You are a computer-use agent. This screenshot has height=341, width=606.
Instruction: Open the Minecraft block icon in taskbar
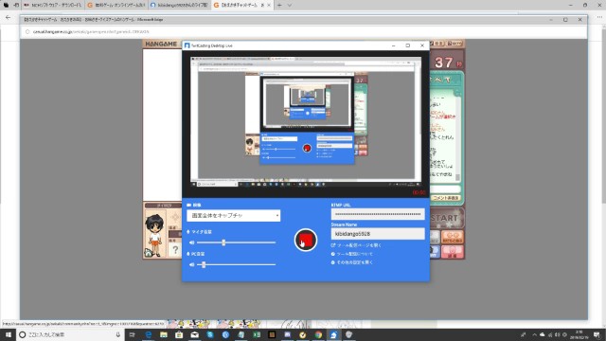[x=272, y=334]
